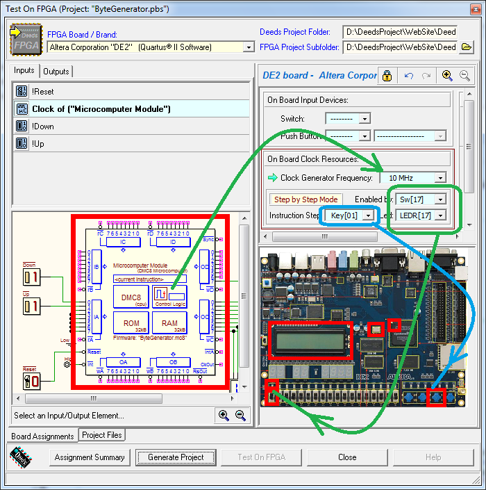
Task: Browse for the FPGA project subfolder
Action: (x=467, y=47)
